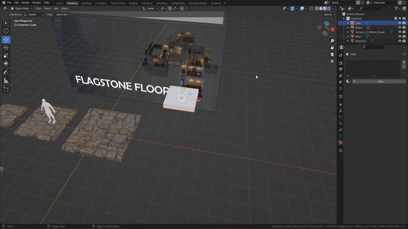408x229 pixels.
Task: Hide the Empty object in outliner
Action: (x=400, y=27)
